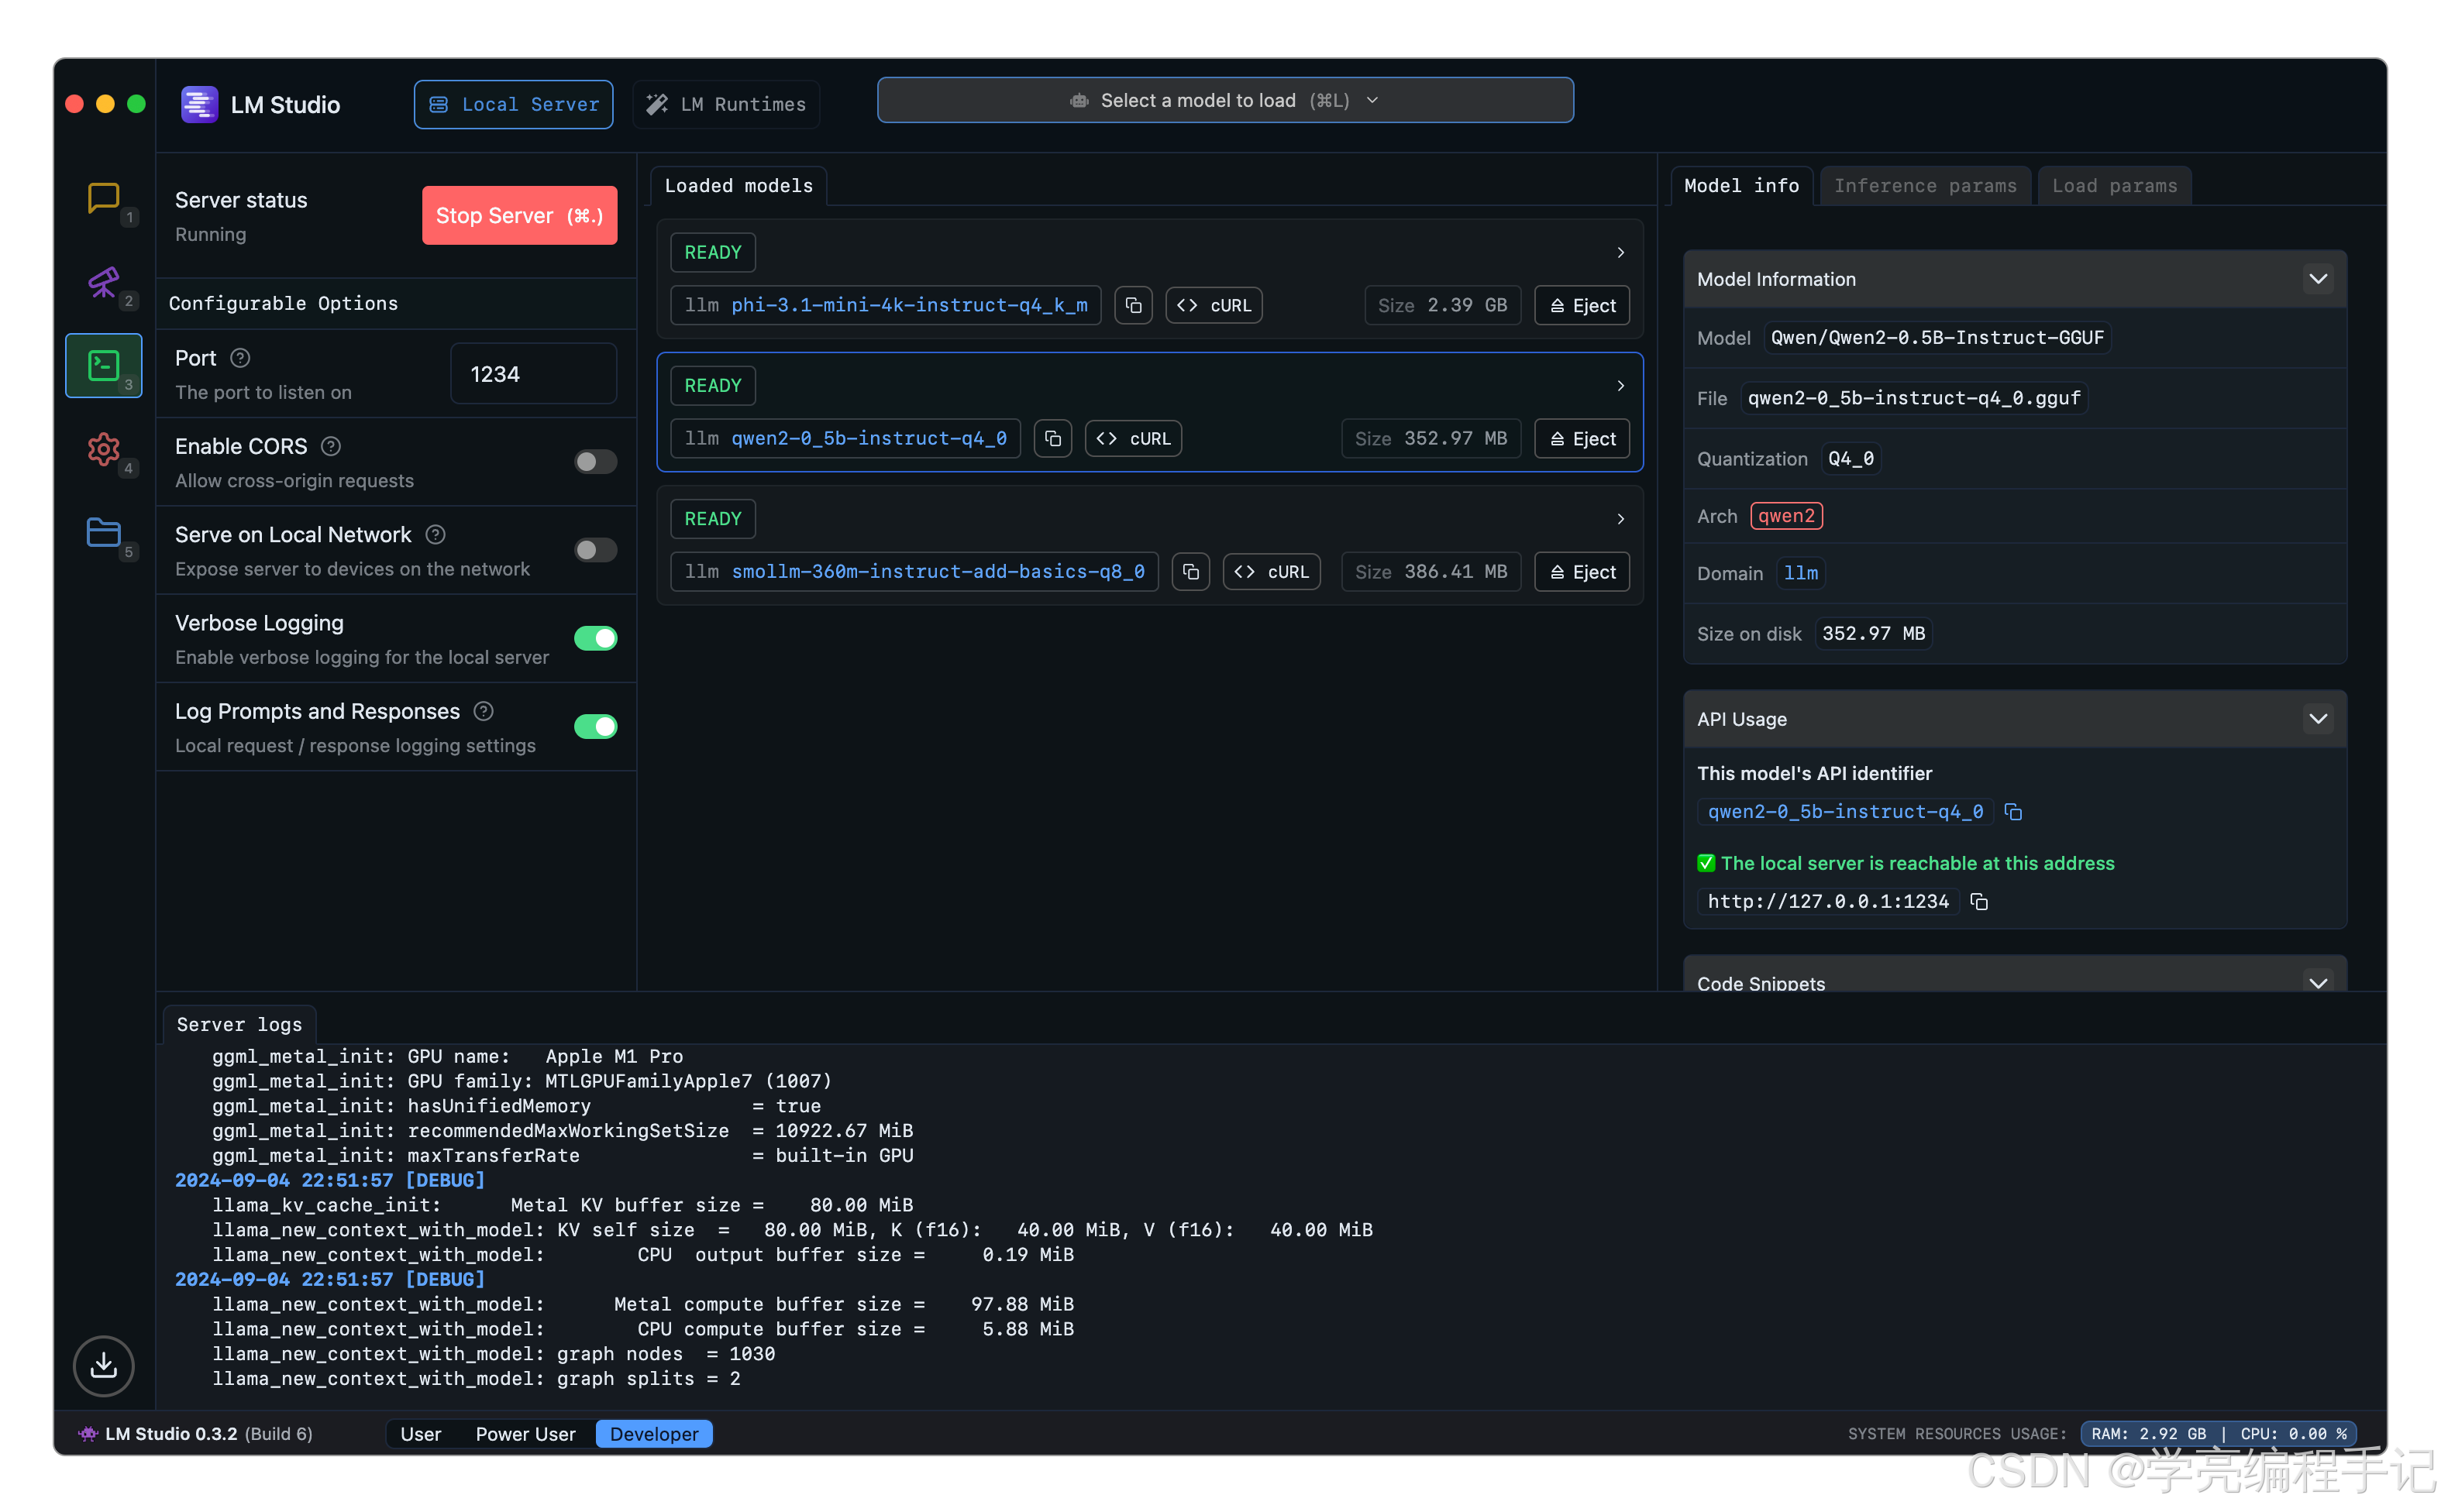2441x1512 pixels.
Task: Click the downloads icon at the bottom left
Action: point(103,1365)
